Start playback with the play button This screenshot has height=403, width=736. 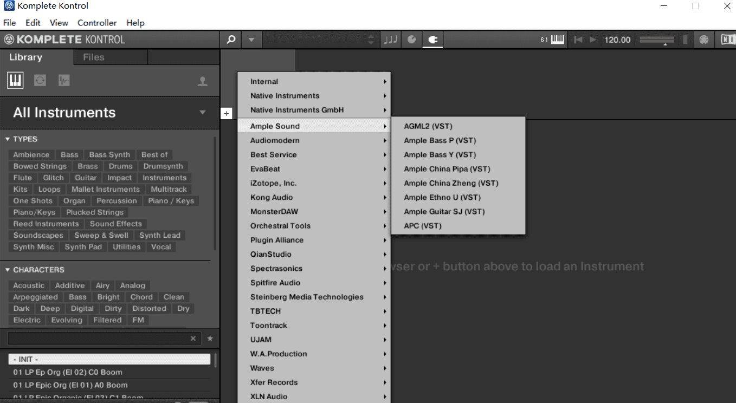(592, 40)
